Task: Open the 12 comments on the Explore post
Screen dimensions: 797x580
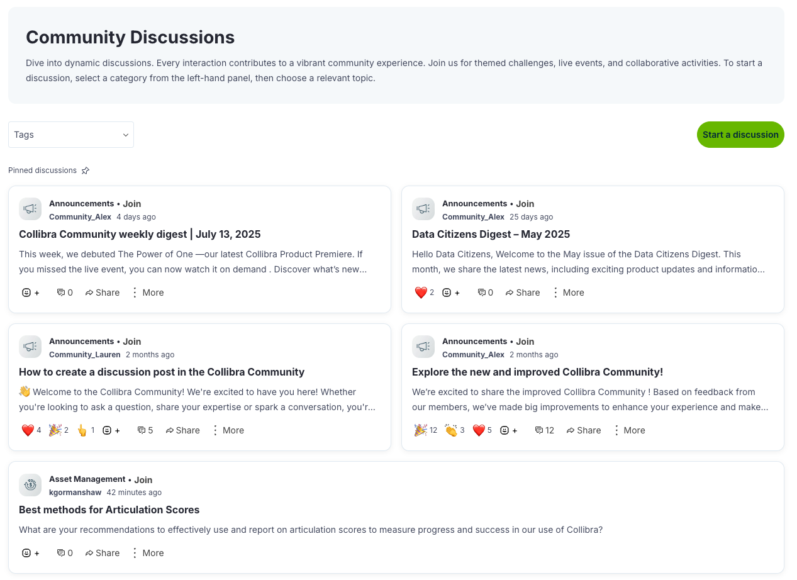Action: [x=544, y=430]
